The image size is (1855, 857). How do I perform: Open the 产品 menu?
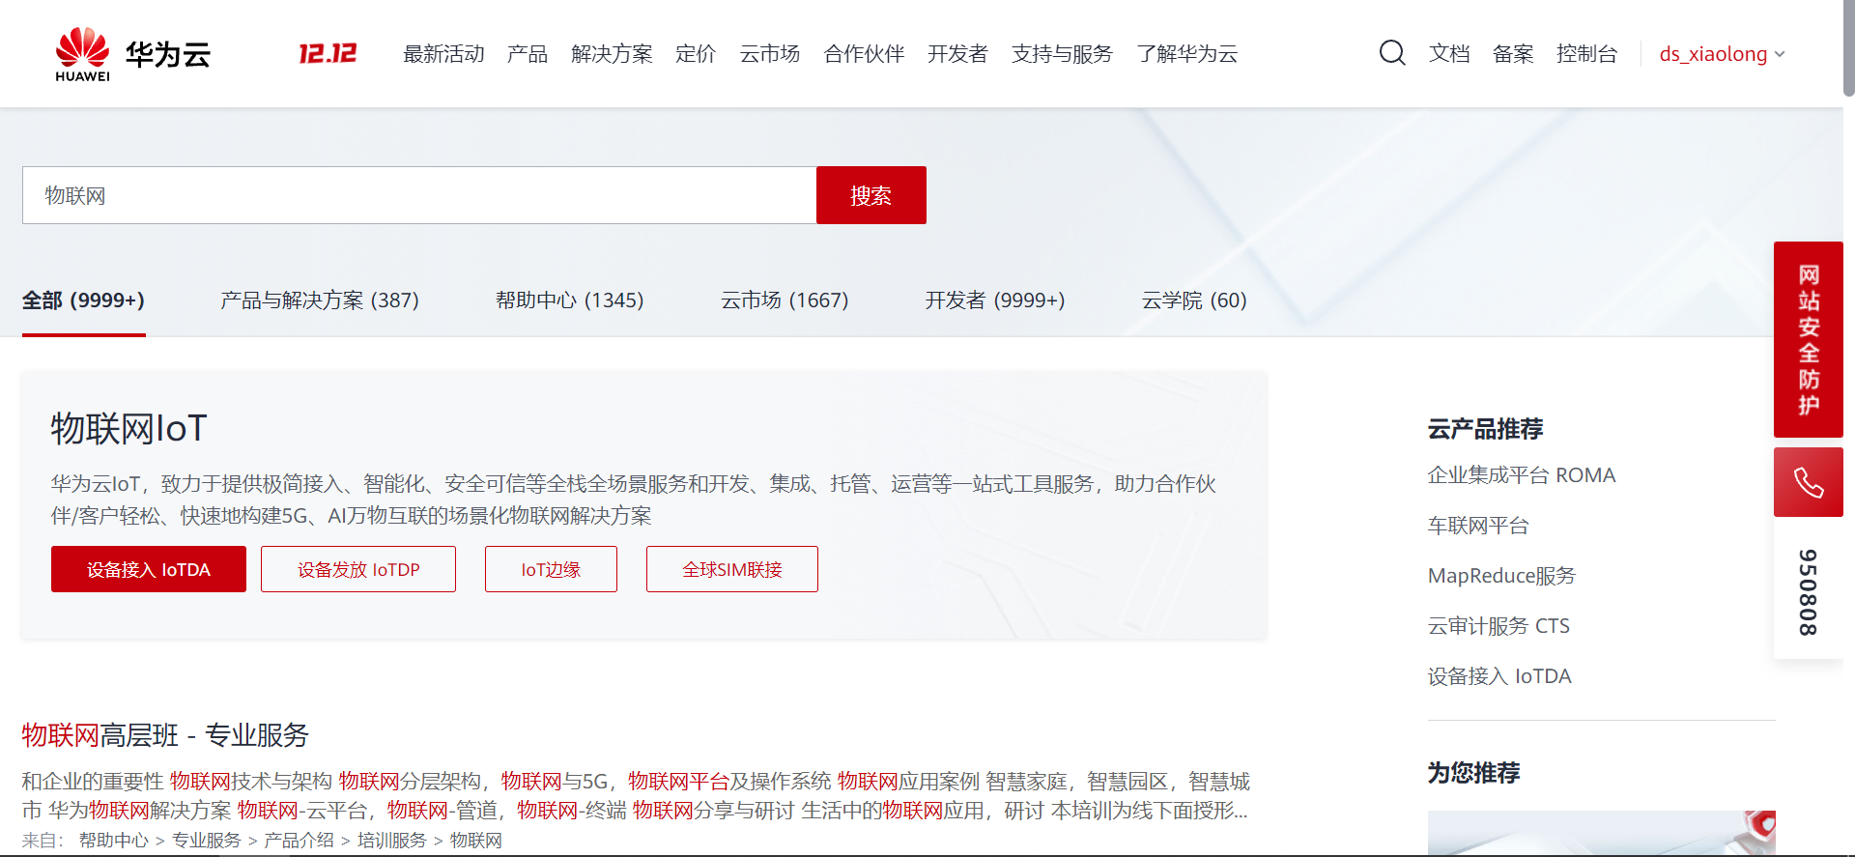click(528, 54)
